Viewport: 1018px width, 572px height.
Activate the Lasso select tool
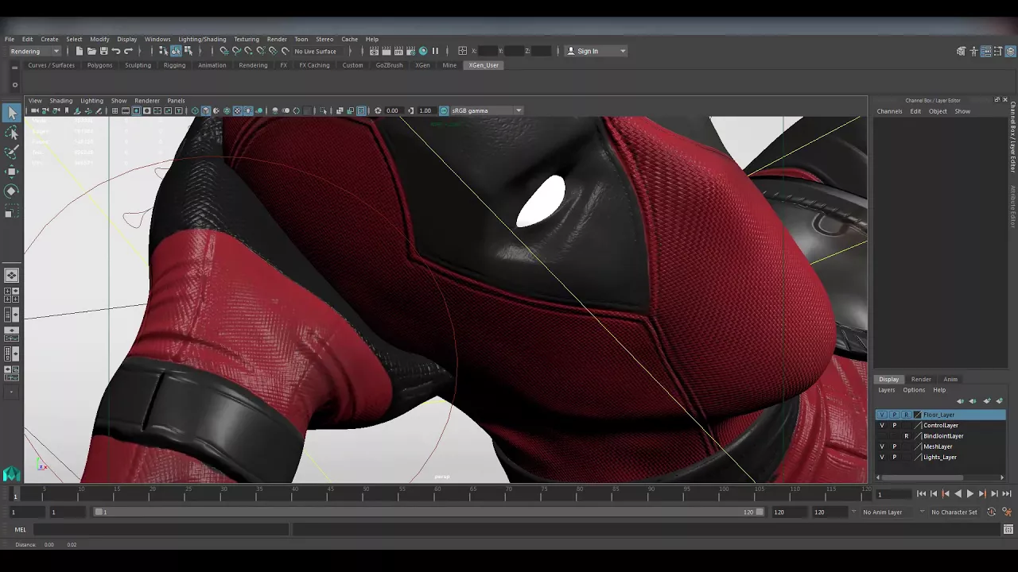tap(11, 133)
